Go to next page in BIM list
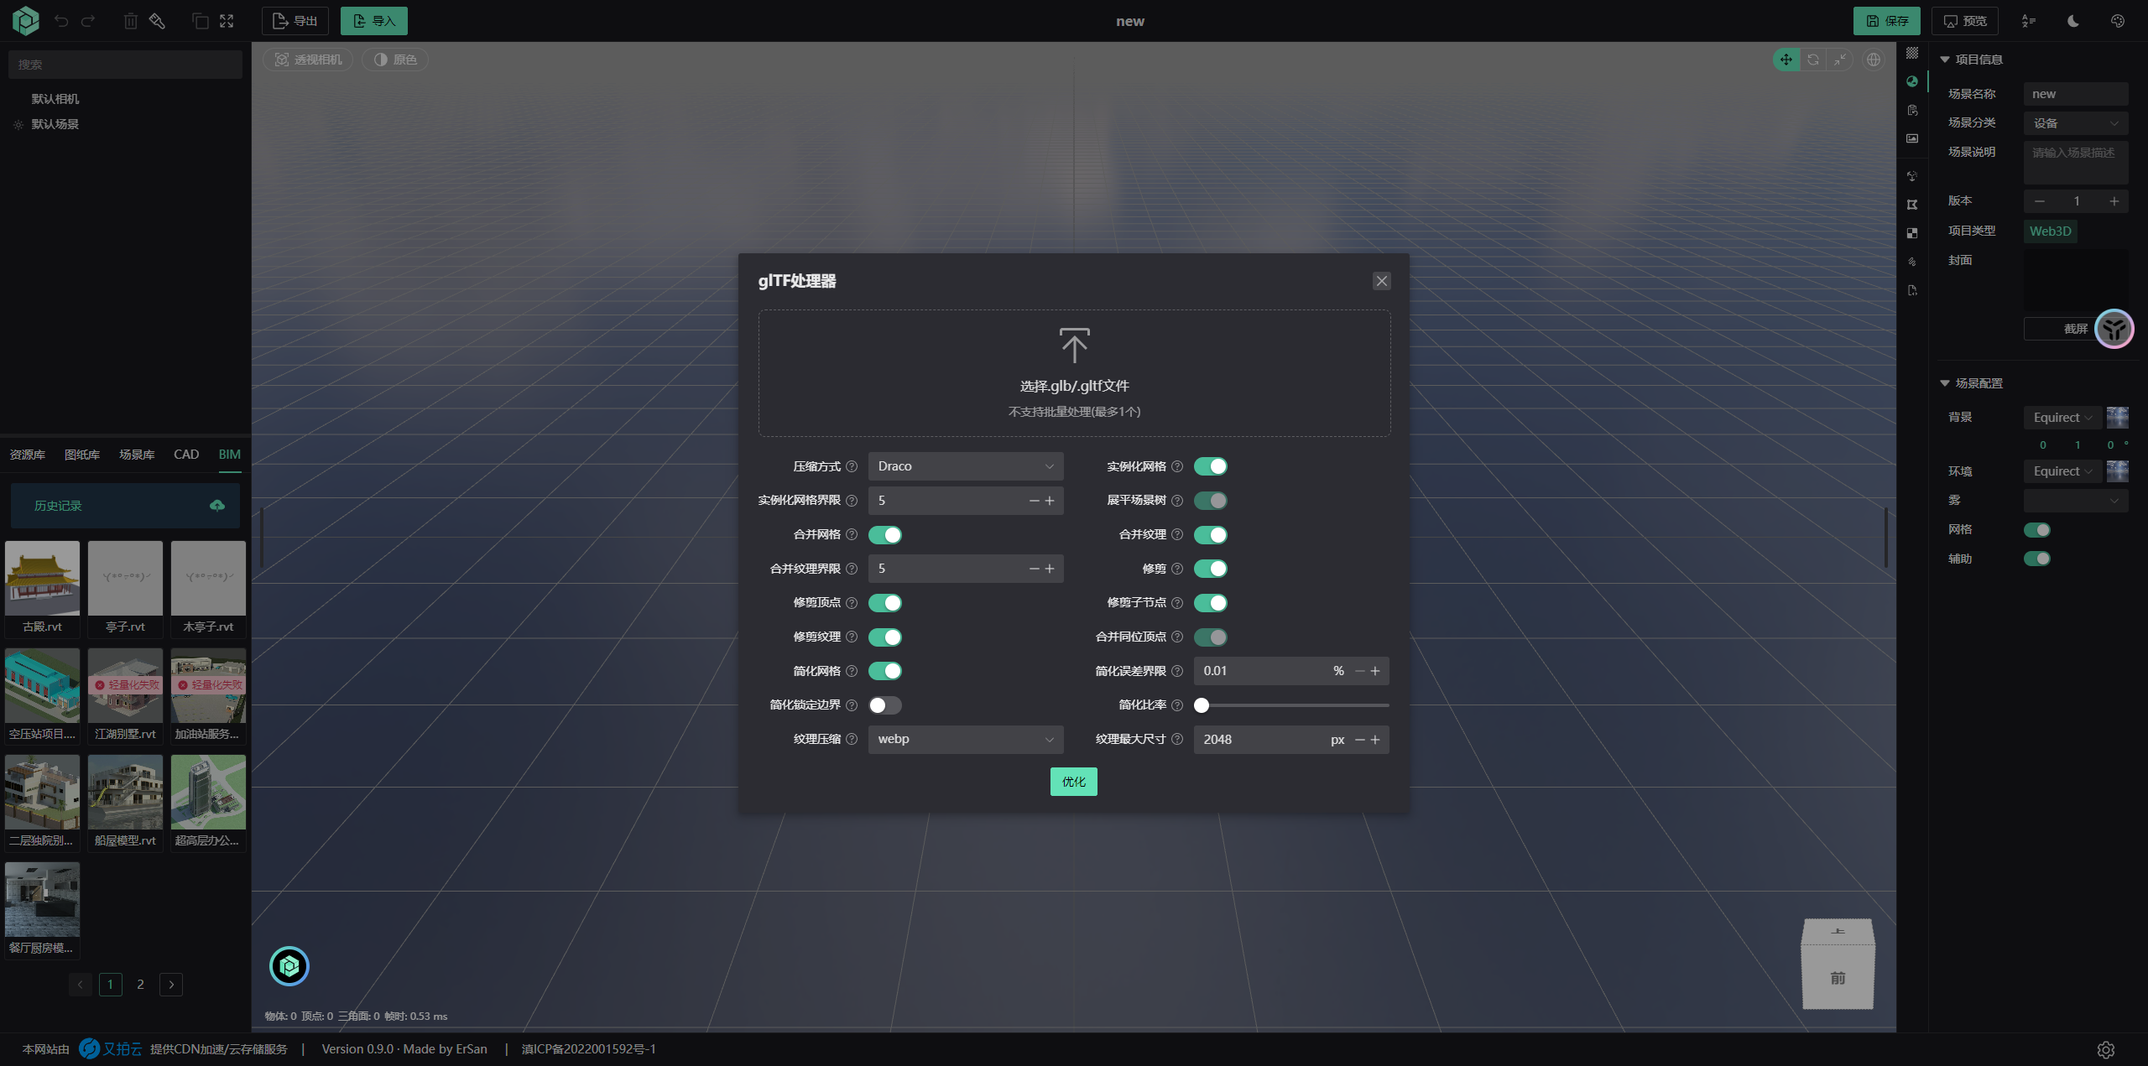The height and width of the screenshot is (1066, 2148). coord(171,985)
